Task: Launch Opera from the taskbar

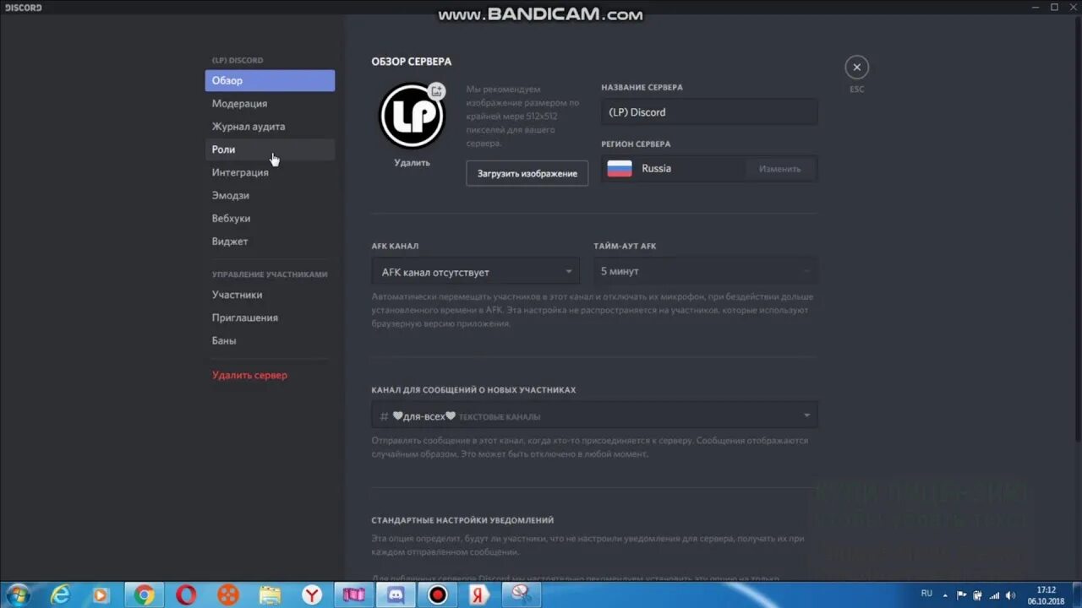Action: click(x=186, y=594)
